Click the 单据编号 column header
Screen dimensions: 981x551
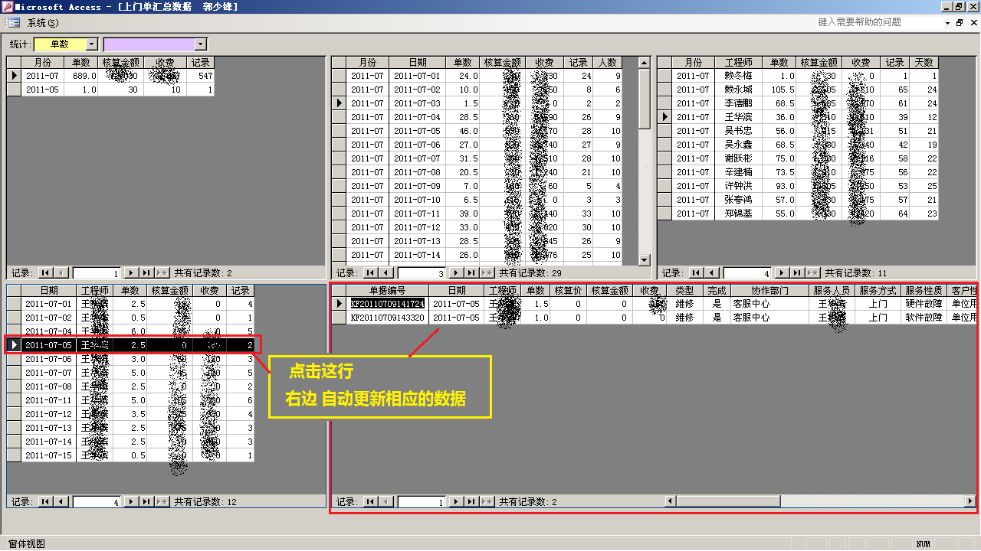tap(387, 291)
